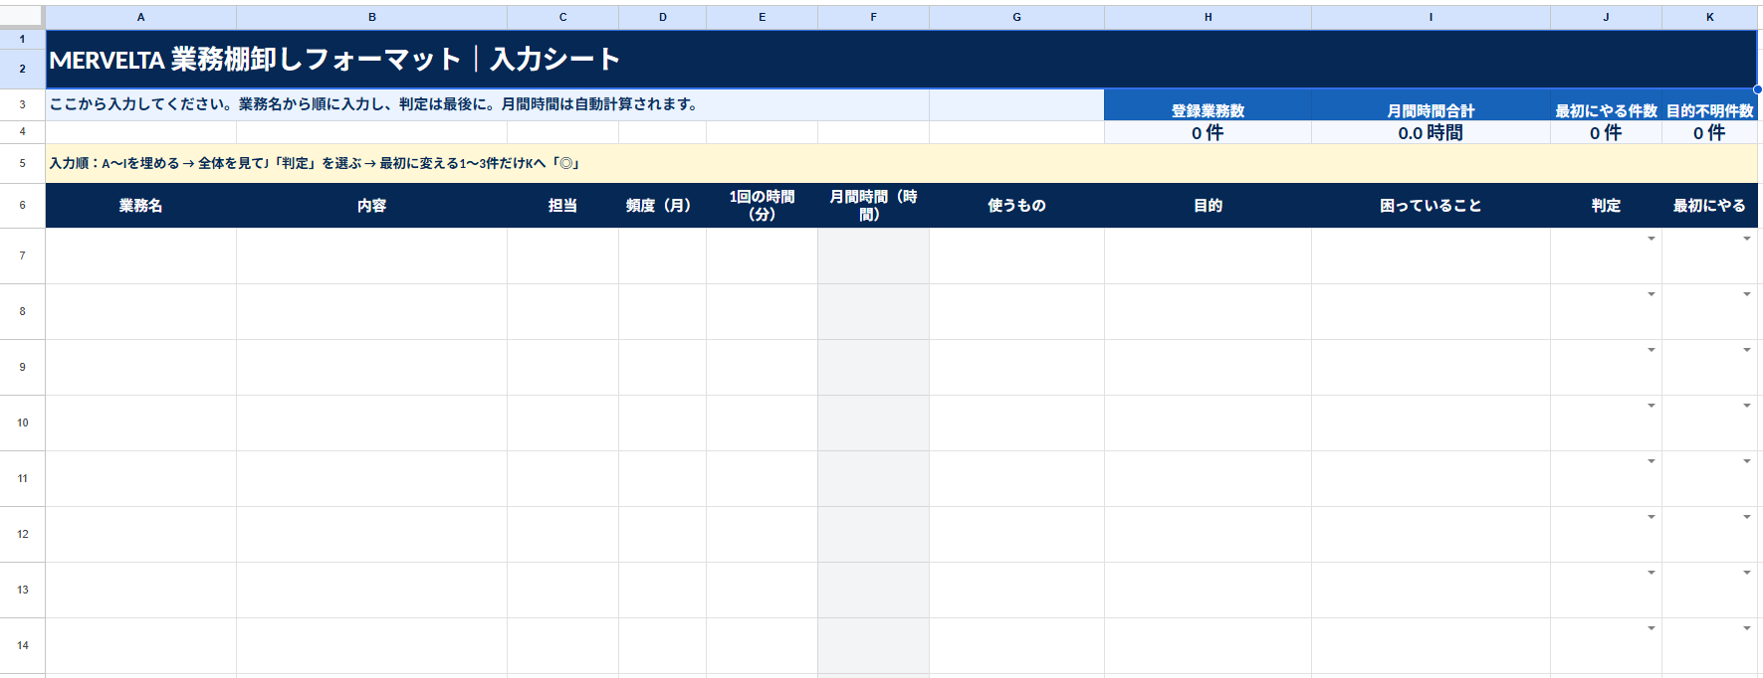The height and width of the screenshot is (678, 1763).
Task: Open the 最初にやる dropdown in row 14
Action: 1747,628
